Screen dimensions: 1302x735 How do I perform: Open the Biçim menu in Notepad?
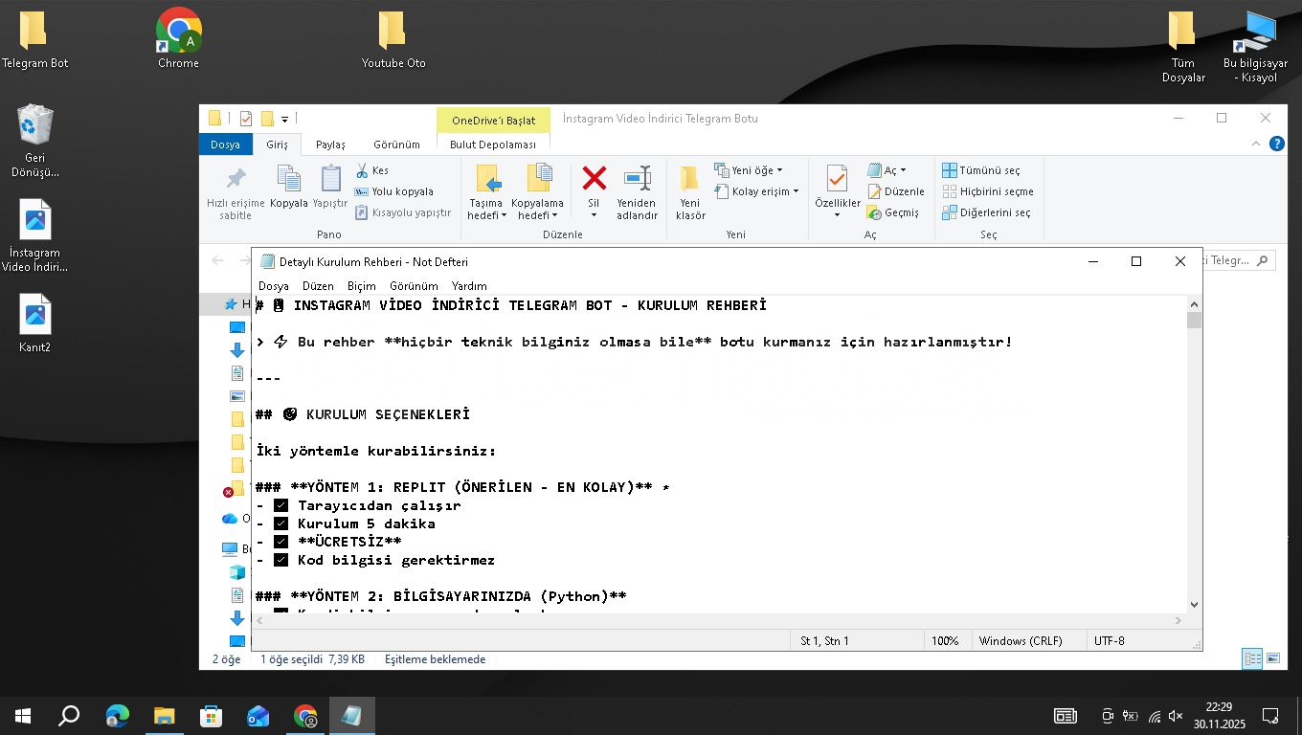(361, 286)
